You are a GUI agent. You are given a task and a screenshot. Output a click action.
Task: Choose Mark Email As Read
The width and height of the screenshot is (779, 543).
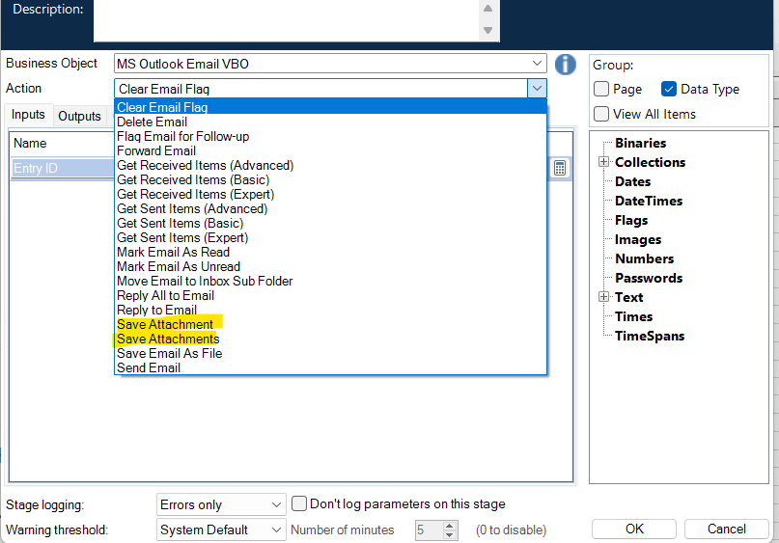coord(330,252)
